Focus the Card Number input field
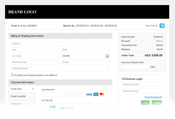 tap(74, 94)
